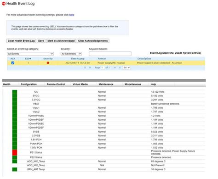Click the PS1 Status sensor name
218x179 pixels.
click(x=36, y=152)
